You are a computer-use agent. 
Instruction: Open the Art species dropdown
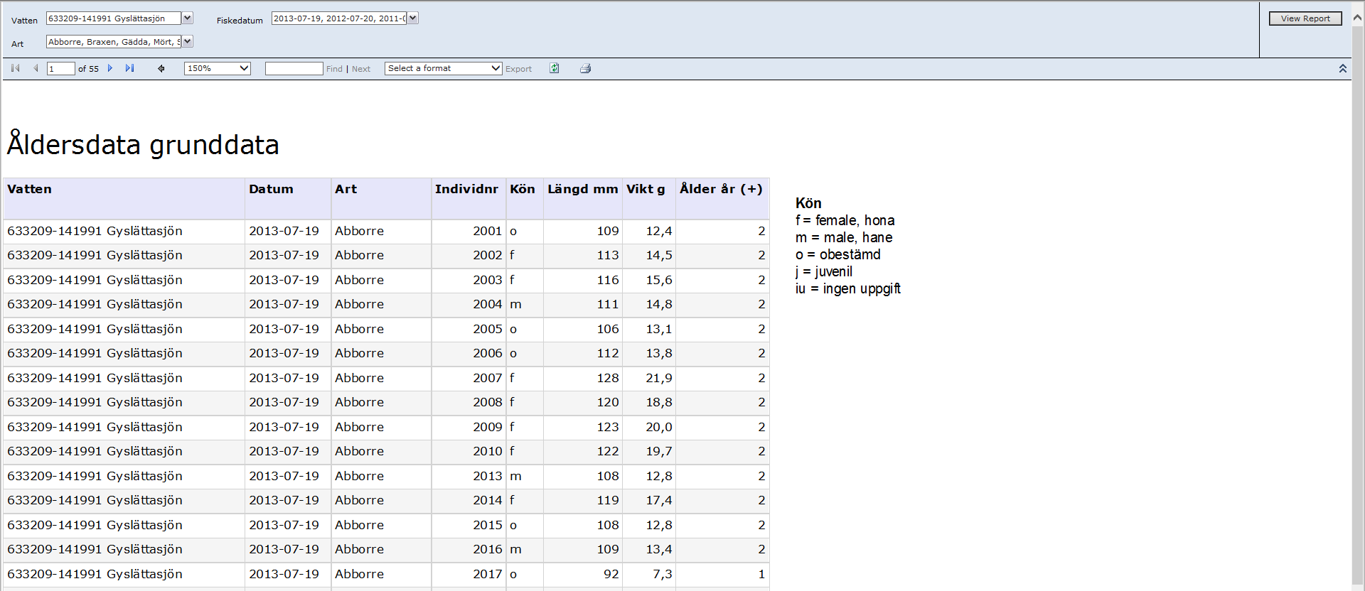tap(188, 42)
